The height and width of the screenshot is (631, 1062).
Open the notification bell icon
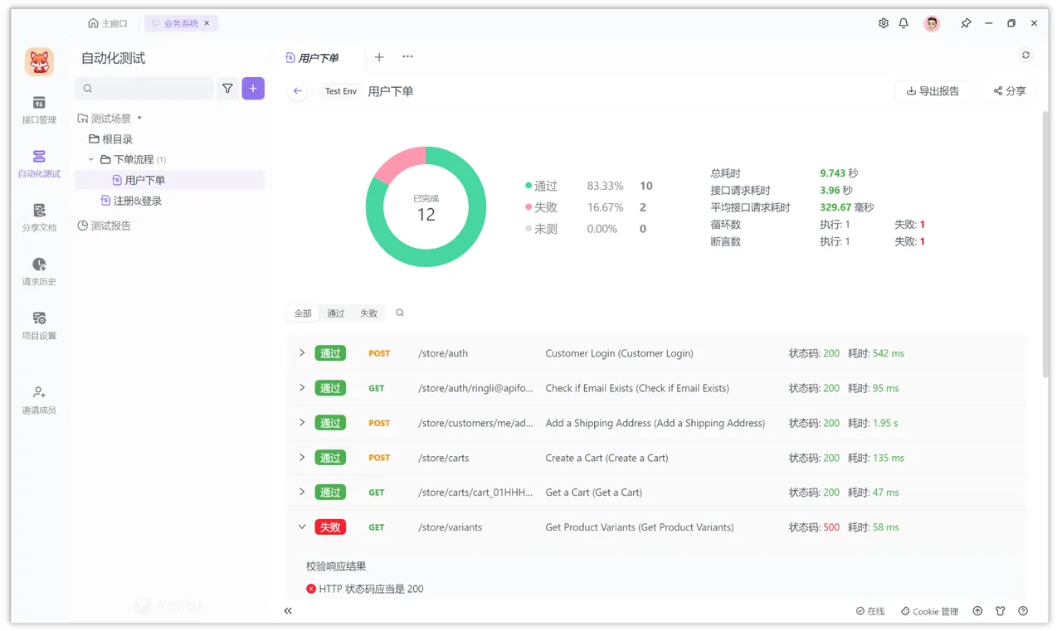pos(904,23)
